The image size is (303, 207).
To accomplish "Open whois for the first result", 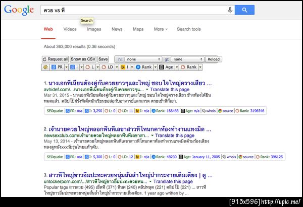I will pyautogui.click(x=209, y=111).
